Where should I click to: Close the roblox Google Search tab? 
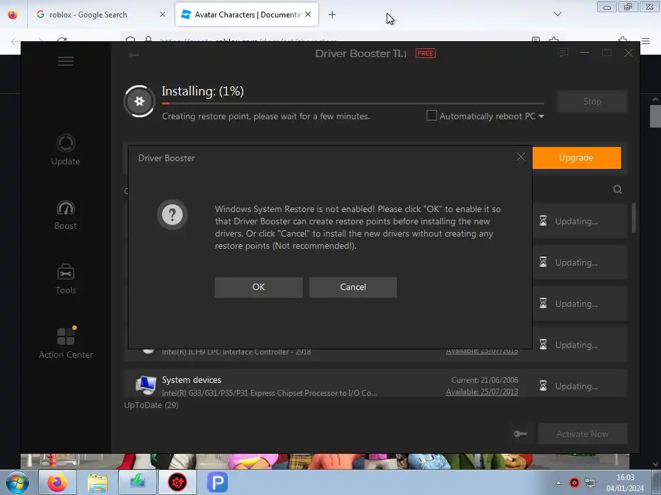162,14
